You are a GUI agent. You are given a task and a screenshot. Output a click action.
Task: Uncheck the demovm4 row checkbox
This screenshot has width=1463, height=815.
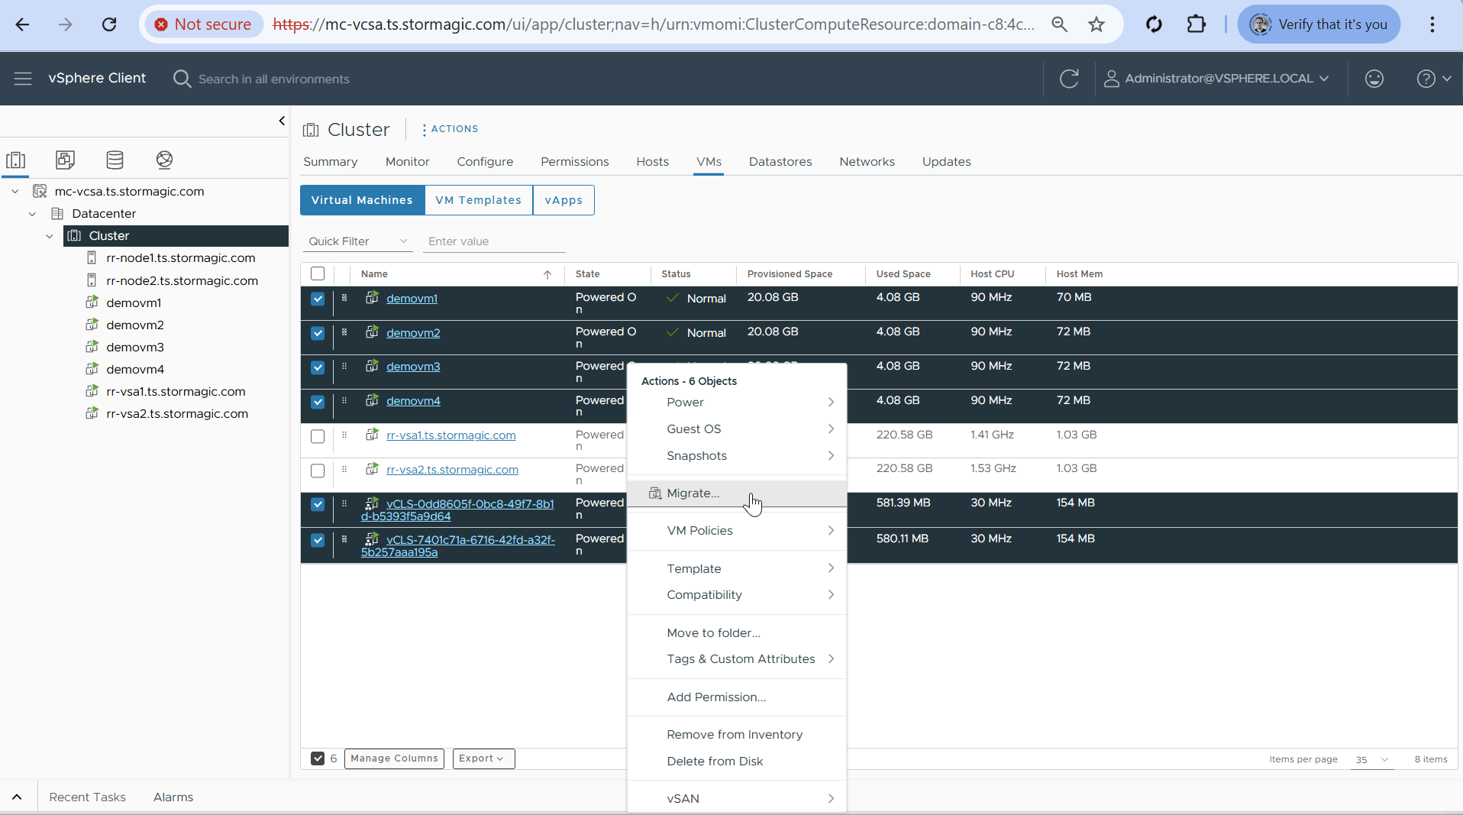click(318, 402)
